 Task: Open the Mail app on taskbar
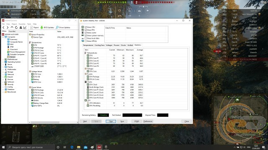[x=85, y=147]
